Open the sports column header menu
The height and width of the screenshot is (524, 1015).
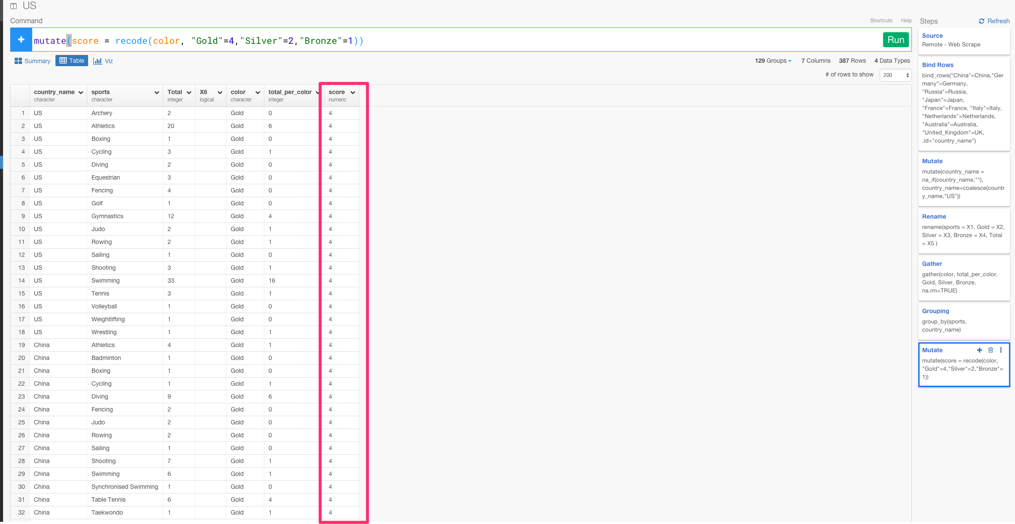click(x=157, y=92)
